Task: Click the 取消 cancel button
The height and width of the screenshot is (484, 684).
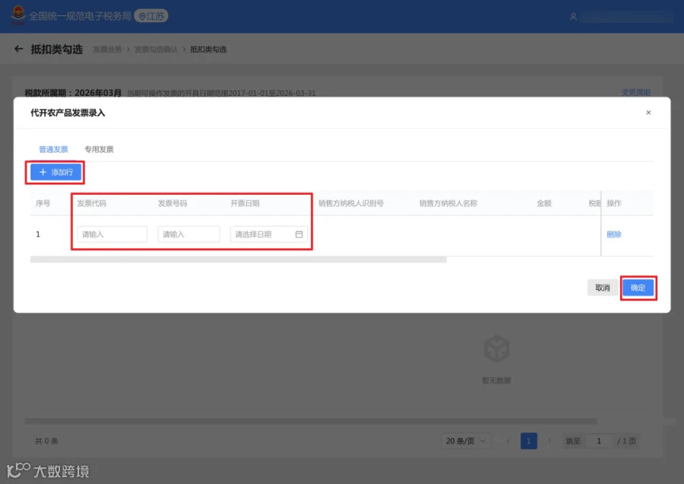Action: pyautogui.click(x=603, y=288)
